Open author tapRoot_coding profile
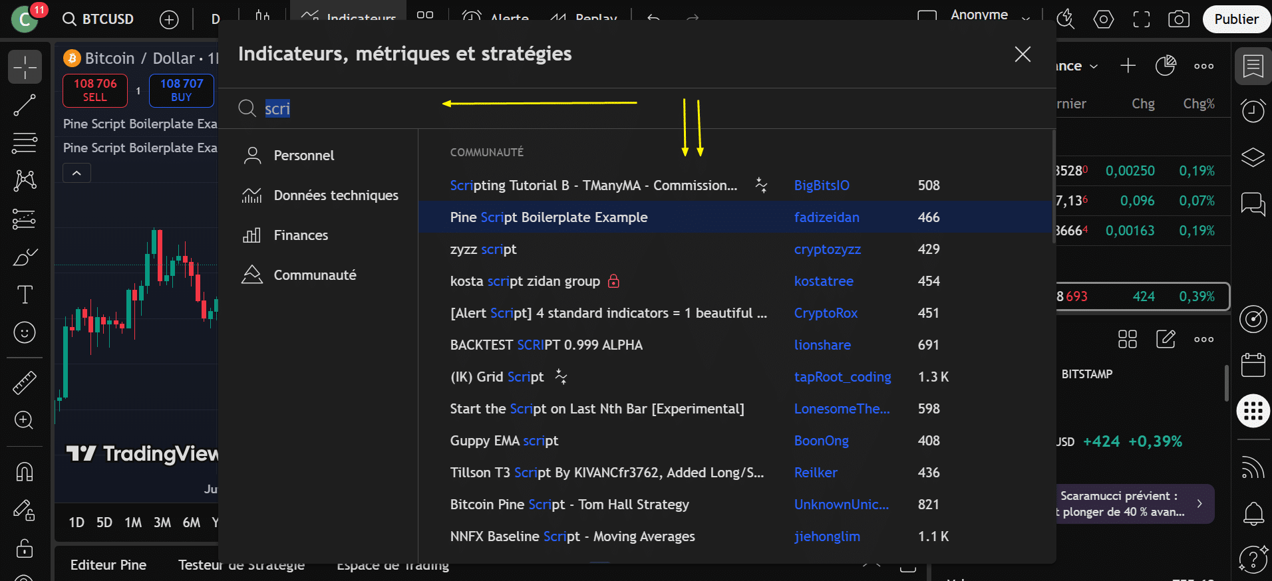The height and width of the screenshot is (581, 1272). point(842,377)
